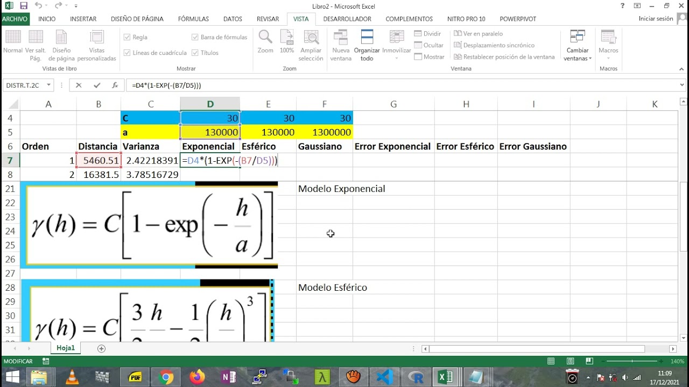The image size is (689, 387).
Task: Expand the formula bar
Action: (x=682, y=85)
